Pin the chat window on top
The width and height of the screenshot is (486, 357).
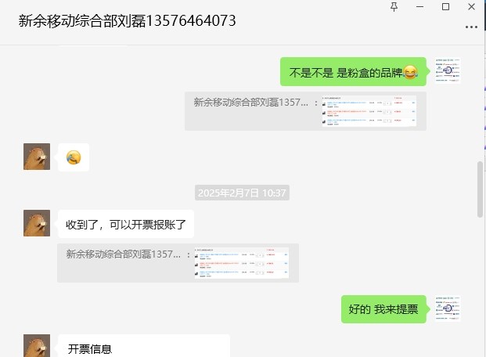click(x=394, y=7)
